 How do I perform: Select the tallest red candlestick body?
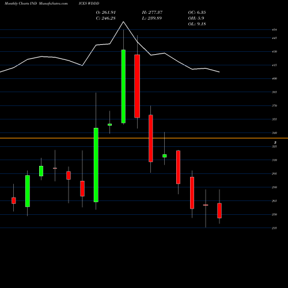[137, 86]
